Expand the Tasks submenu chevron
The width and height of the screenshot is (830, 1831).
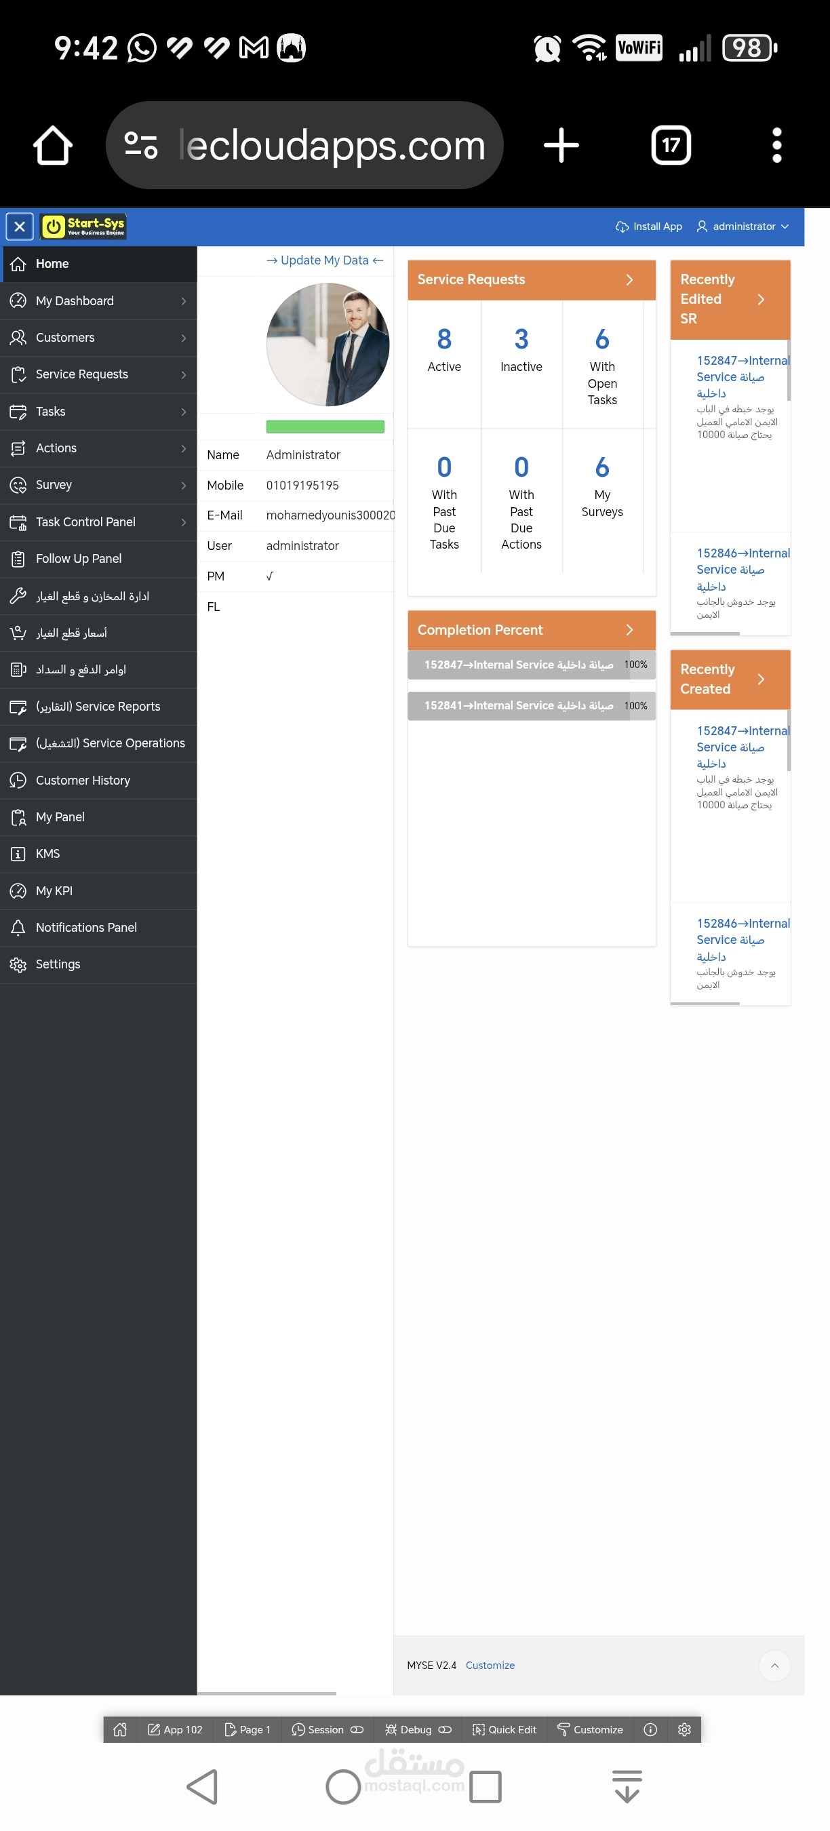pyautogui.click(x=183, y=412)
